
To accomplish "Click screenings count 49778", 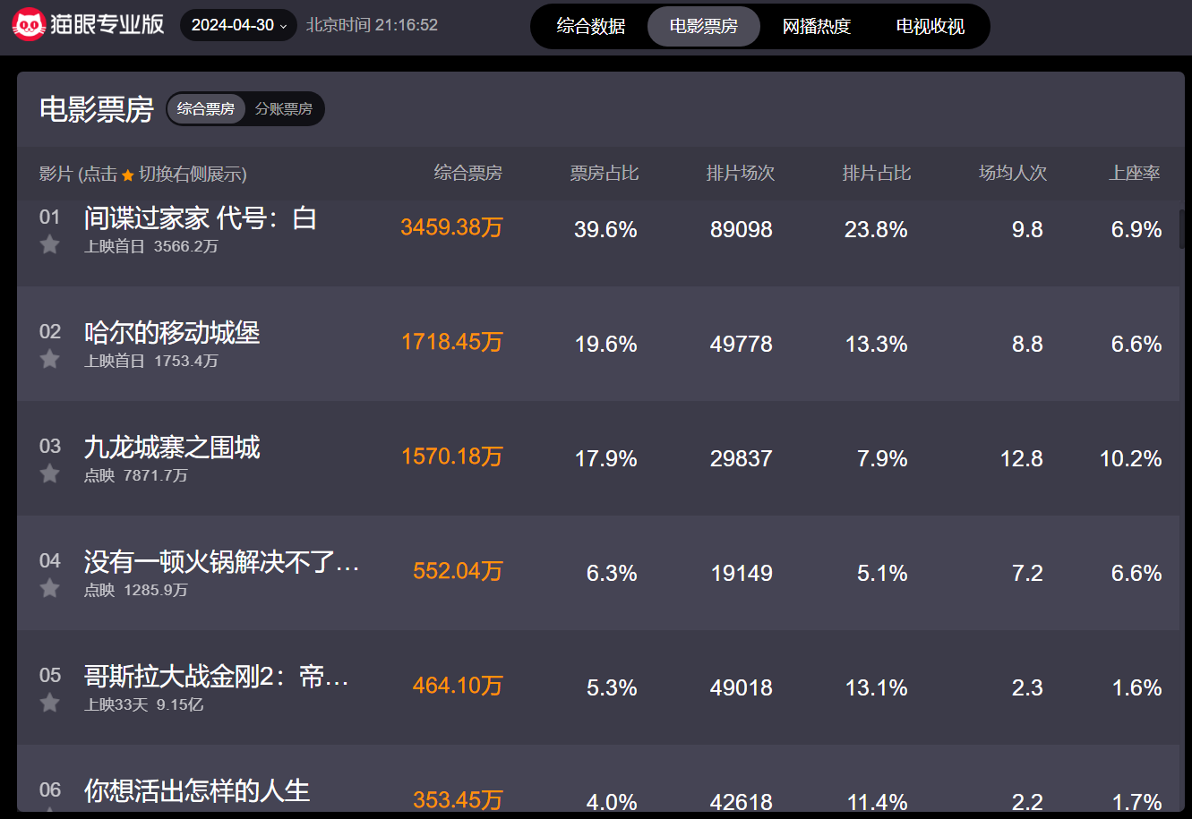I will tap(742, 345).
